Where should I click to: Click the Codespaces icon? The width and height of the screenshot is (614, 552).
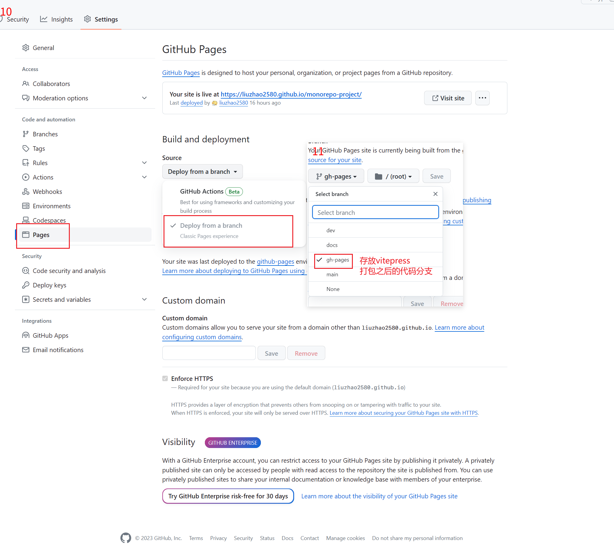click(x=26, y=220)
